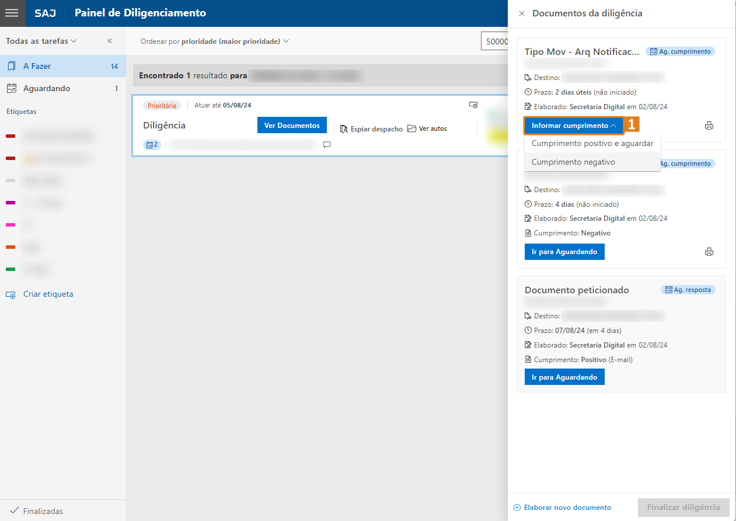Collapse the sidebar with double-chevron icon
This screenshot has height=521, width=736.
pyautogui.click(x=110, y=41)
